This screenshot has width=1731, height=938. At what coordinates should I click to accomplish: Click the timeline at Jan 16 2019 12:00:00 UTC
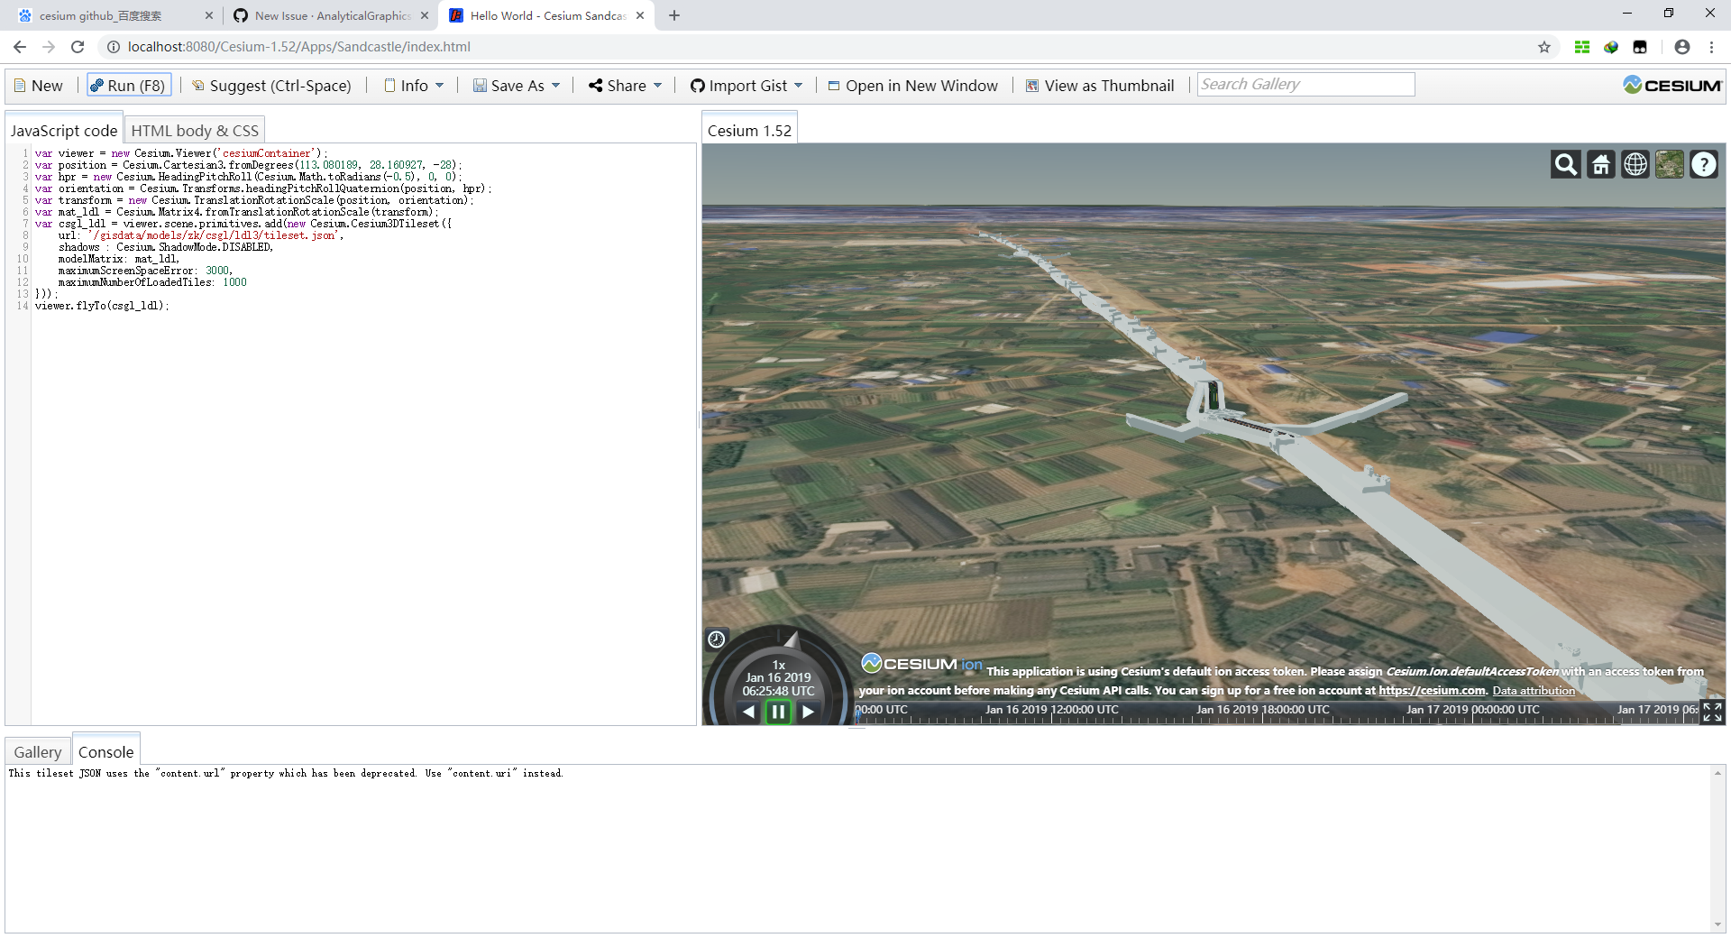[1051, 710]
